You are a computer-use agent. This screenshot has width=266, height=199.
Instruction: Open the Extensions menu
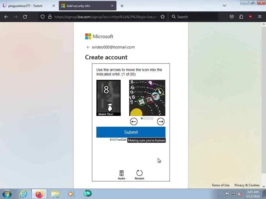click(241, 17)
